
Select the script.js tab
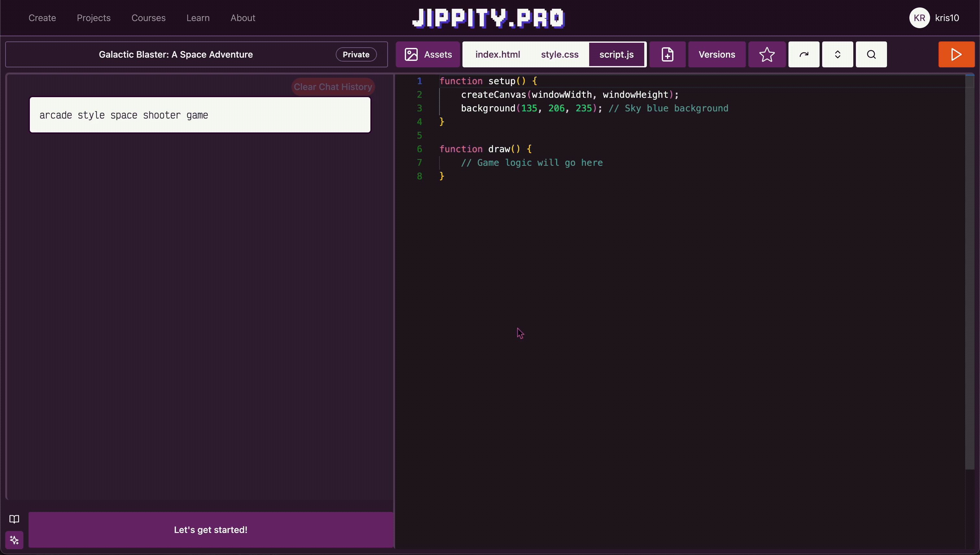(616, 54)
